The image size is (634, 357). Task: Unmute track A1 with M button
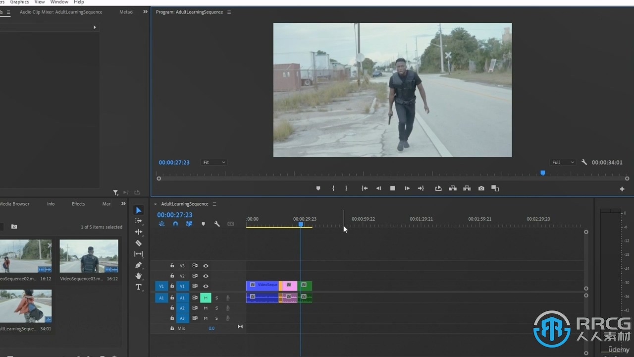click(206, 297)
